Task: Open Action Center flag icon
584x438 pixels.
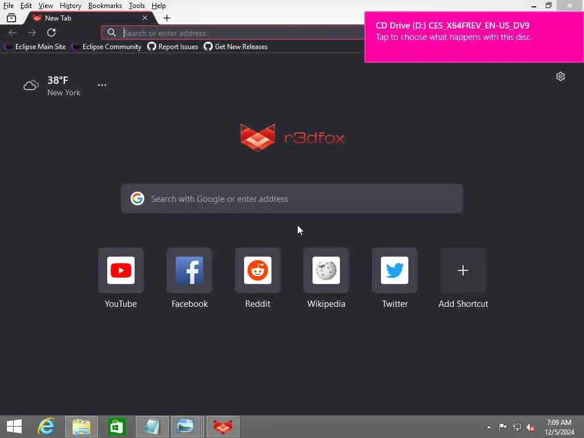Action: [502, 427]
